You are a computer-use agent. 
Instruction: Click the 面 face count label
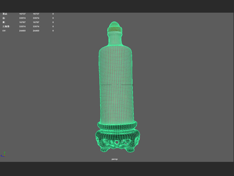click(x=4, y=22)
